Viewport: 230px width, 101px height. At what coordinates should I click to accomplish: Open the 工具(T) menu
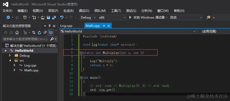tap(116, 11)
